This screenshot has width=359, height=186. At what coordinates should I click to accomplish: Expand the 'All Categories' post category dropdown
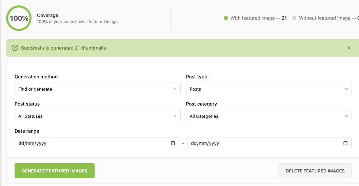[x=269, y=116]
